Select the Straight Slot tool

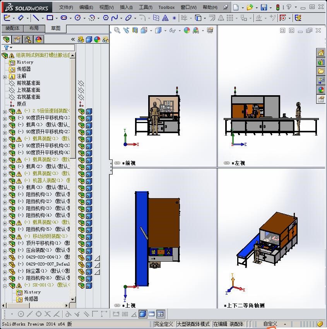click(63, 18)
